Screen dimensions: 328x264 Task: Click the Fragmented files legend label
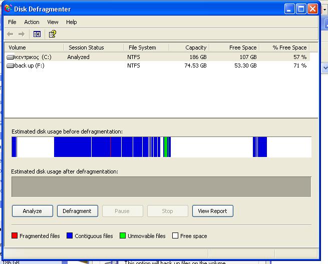(x=40, y=236)
